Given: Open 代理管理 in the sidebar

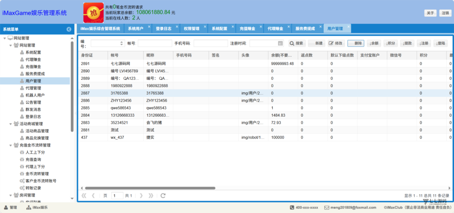Looking at the screenshot, I should pyautogui.click(x=33, y=88).
